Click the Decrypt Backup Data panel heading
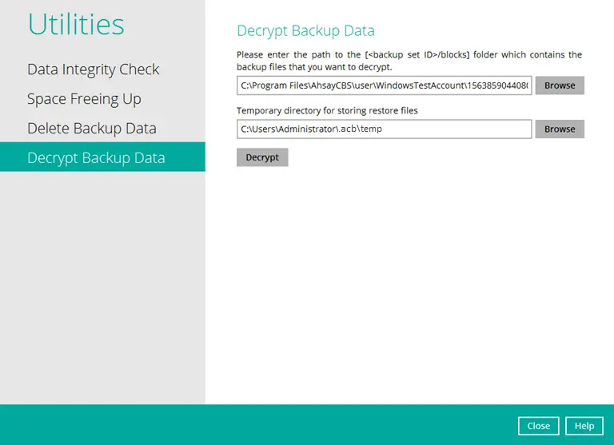Image resolution: width=614 pixels, height=445 pixels. (305, 31)
